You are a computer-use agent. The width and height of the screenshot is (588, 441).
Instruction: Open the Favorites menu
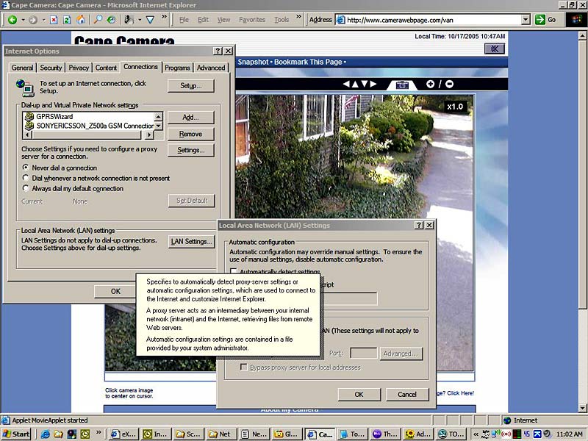click(252, 19)
